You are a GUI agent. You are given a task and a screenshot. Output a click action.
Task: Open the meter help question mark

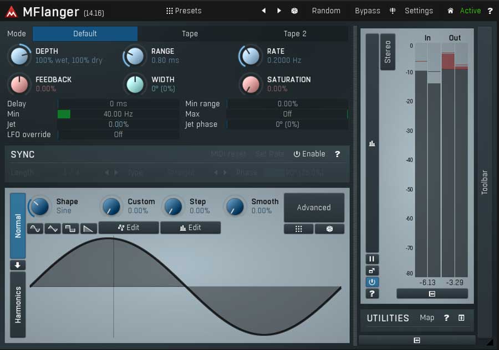[x=372, y=294]
